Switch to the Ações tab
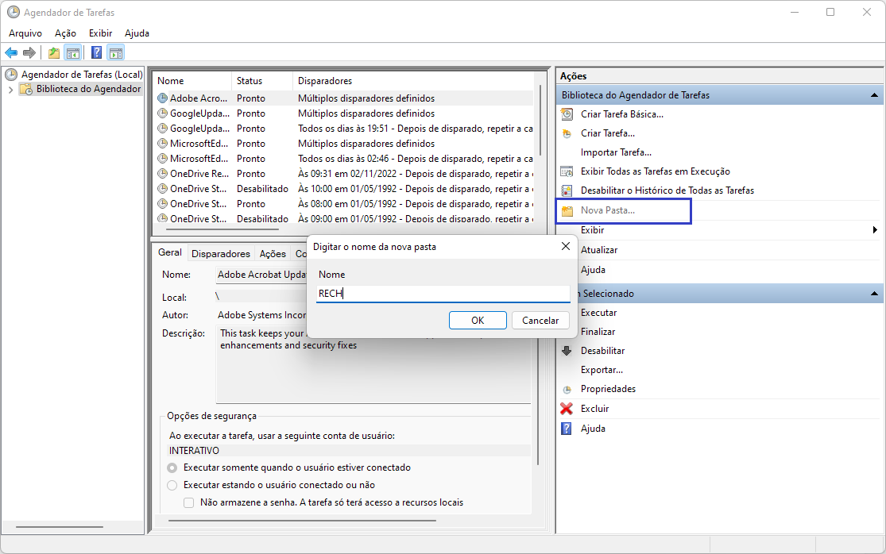Viewport: 886px width, 554px height. 273,254
